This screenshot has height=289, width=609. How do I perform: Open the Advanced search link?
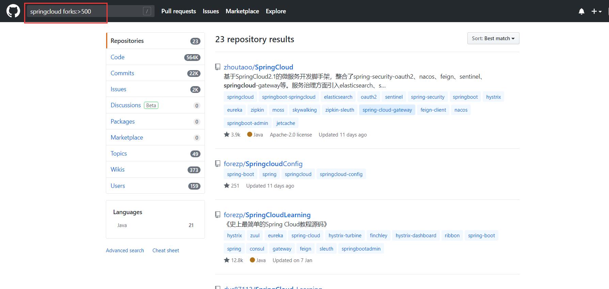(x=125, y=251)
